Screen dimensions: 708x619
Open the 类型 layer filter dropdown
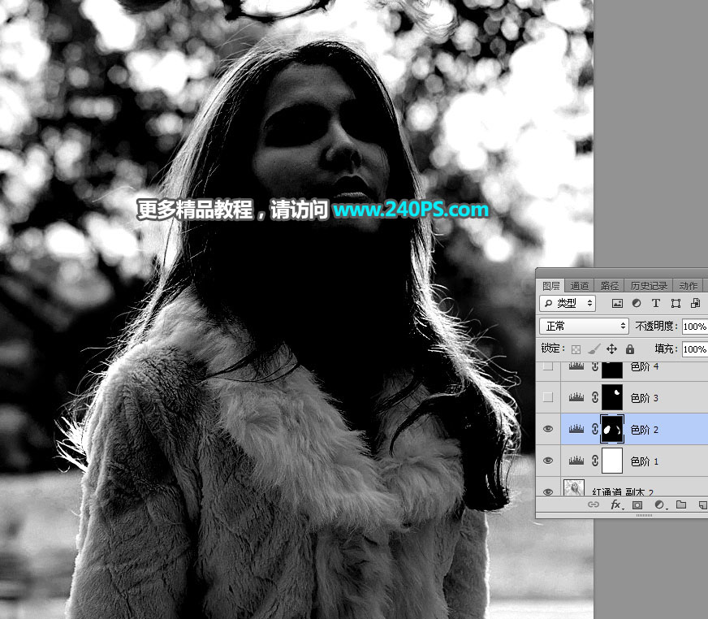(568, 303)
